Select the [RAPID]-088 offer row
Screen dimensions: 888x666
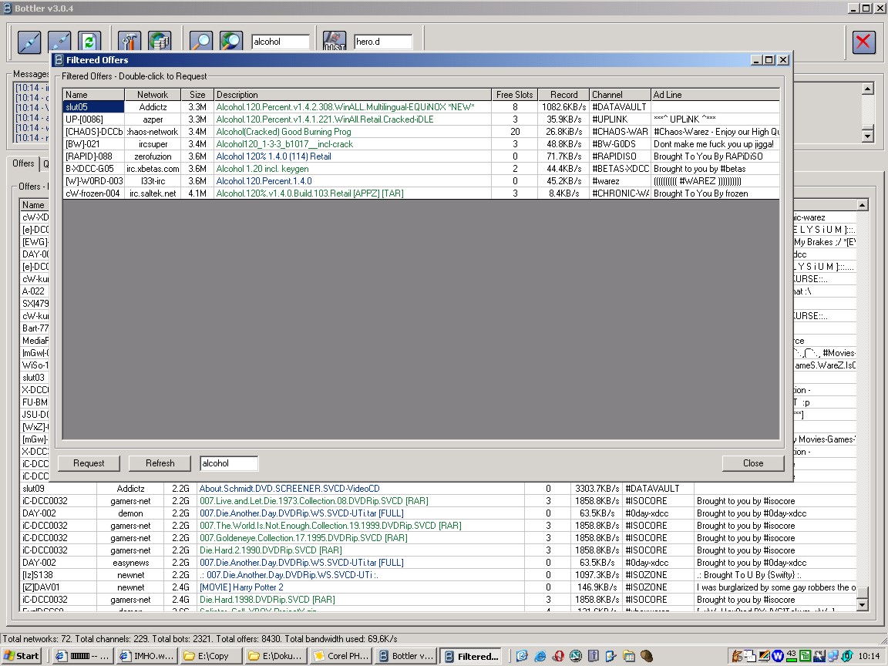pos(421,156)
